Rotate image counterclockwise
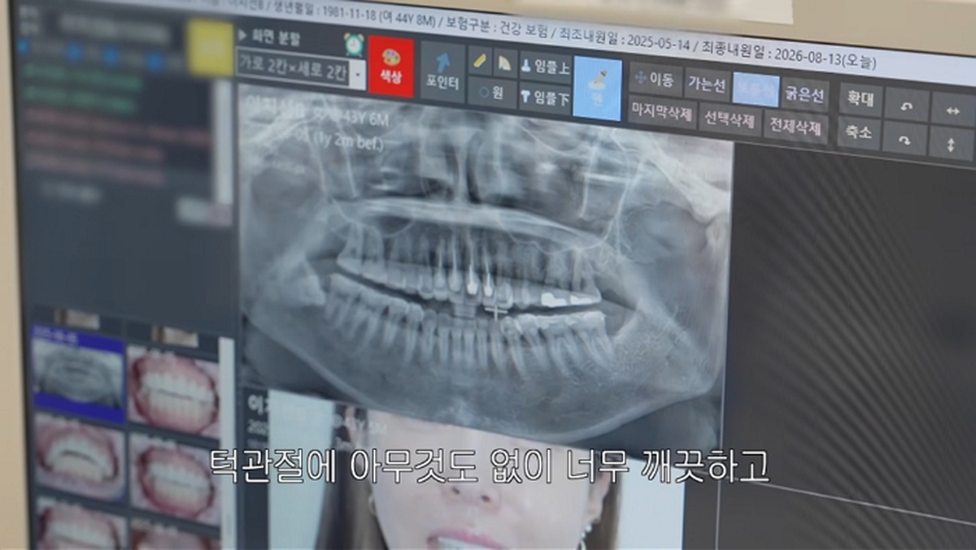The height and width of the screenshot is (550, 976). click(x=907, y=106)
